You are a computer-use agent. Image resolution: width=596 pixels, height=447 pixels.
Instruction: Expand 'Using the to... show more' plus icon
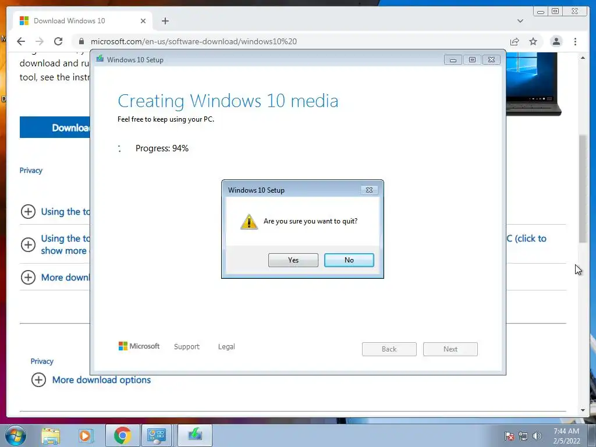click(x=28, y=244)
